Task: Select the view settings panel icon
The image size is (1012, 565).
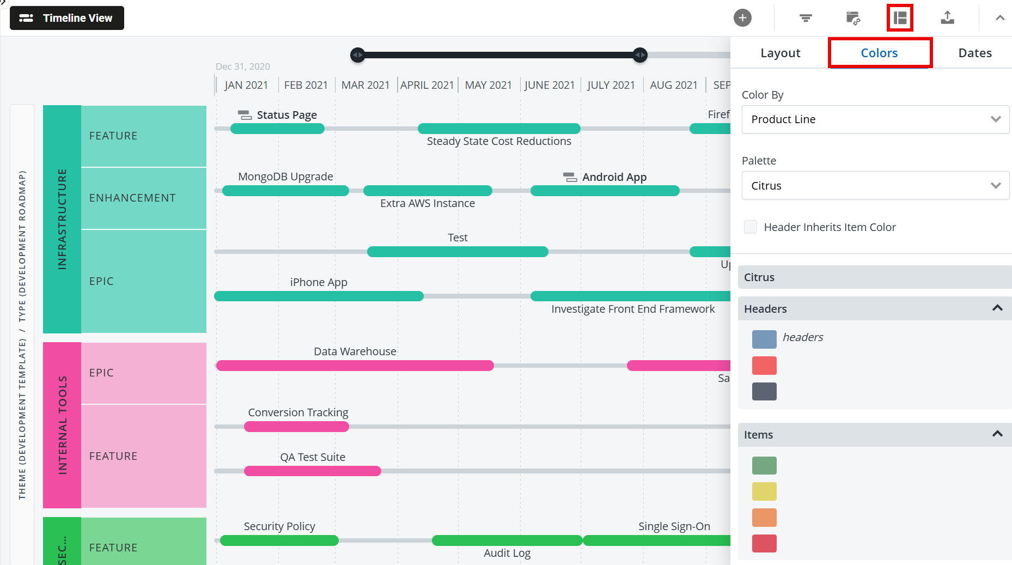Action: click(x=900, y=17)
